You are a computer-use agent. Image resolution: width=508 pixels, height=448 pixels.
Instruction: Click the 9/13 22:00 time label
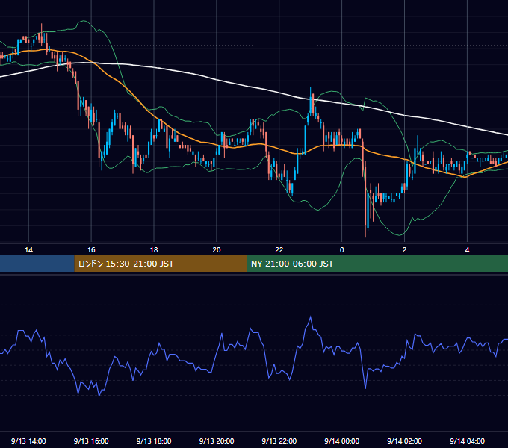[x=279, y=441]
